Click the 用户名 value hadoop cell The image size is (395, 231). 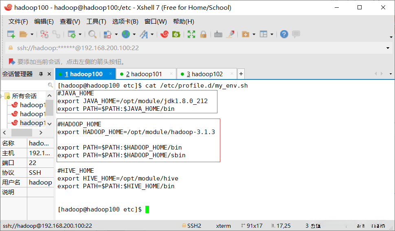(x=40, y=183)
